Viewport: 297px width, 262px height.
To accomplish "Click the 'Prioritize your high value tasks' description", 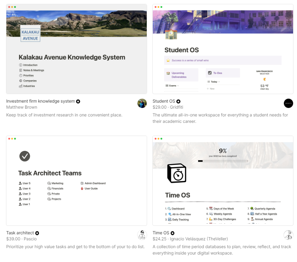I will click(x=75, y=247).
